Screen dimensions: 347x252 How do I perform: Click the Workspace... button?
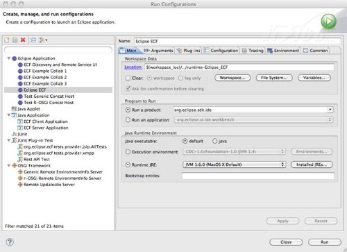click(232, 78)
